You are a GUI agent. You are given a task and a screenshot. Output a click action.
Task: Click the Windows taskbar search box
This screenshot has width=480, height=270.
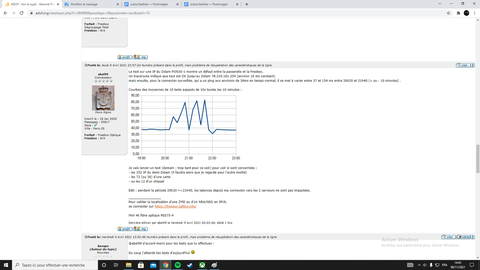tap(55, 265)
